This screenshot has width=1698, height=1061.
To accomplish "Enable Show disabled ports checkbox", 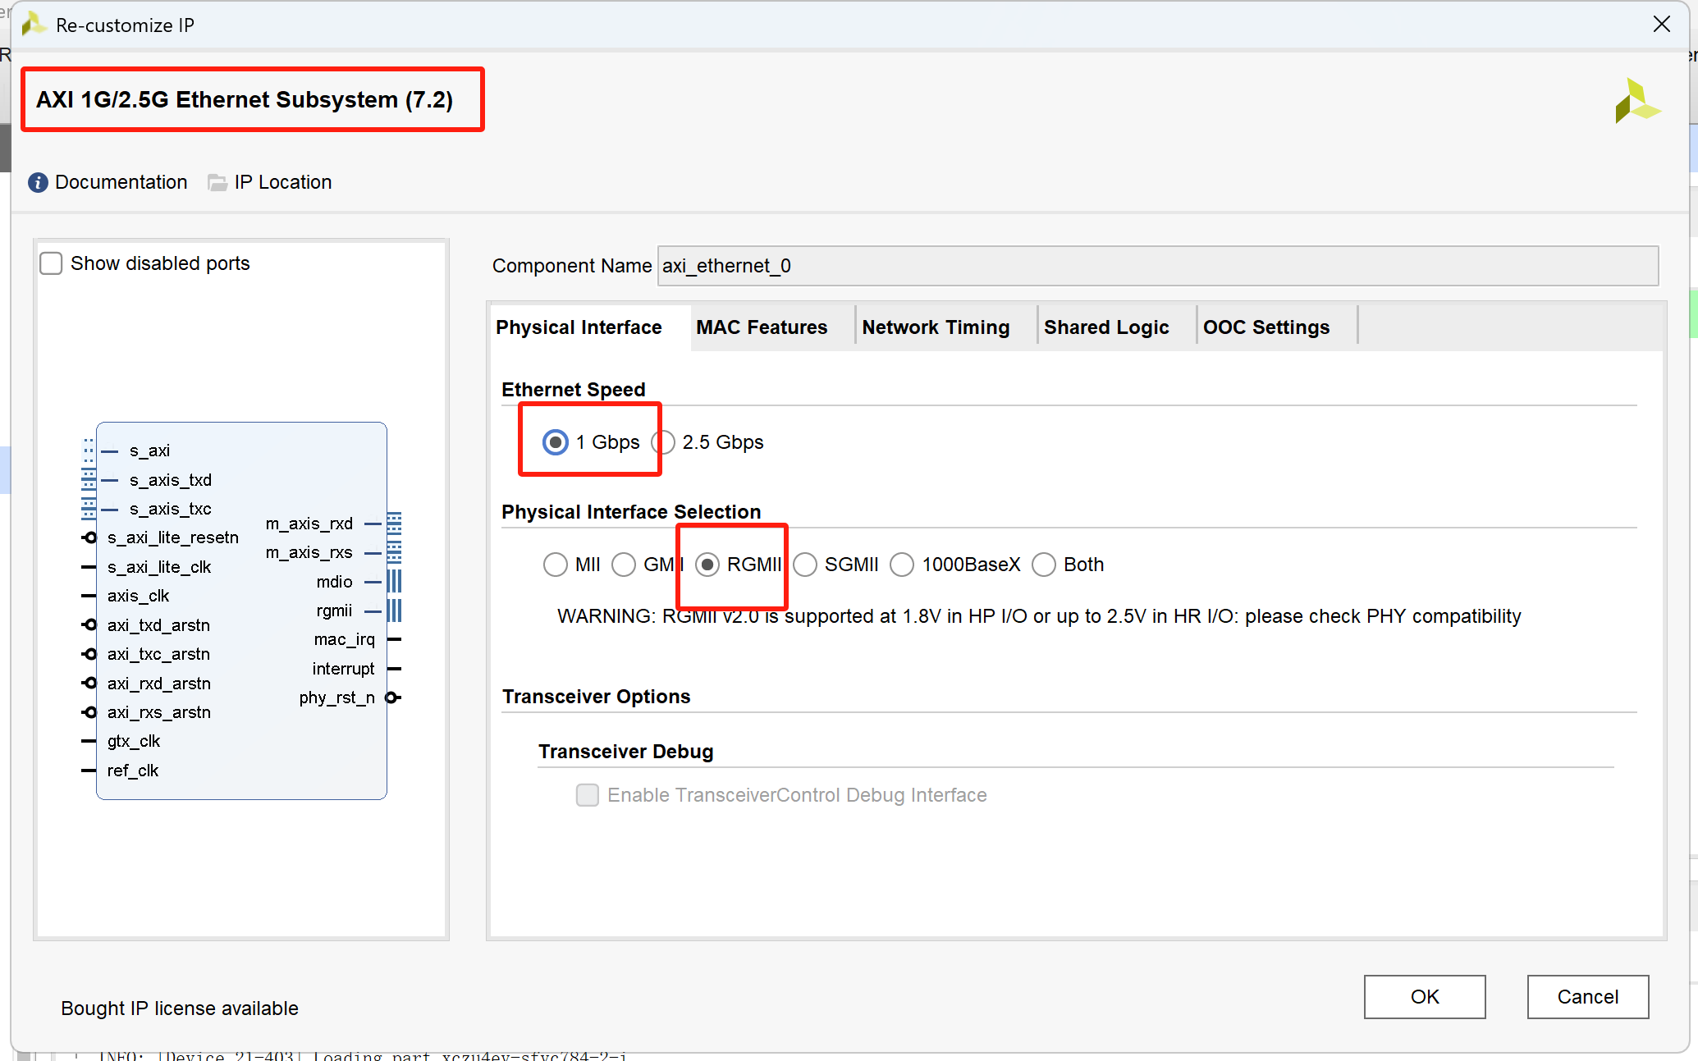I will (52, 263).
